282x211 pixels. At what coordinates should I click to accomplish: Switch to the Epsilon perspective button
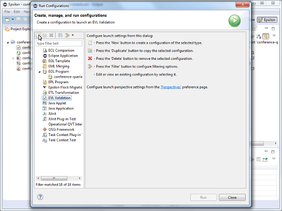pos(267,20)
